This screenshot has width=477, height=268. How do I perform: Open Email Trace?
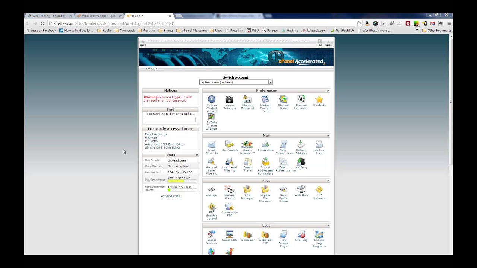[x=247, y=162]
